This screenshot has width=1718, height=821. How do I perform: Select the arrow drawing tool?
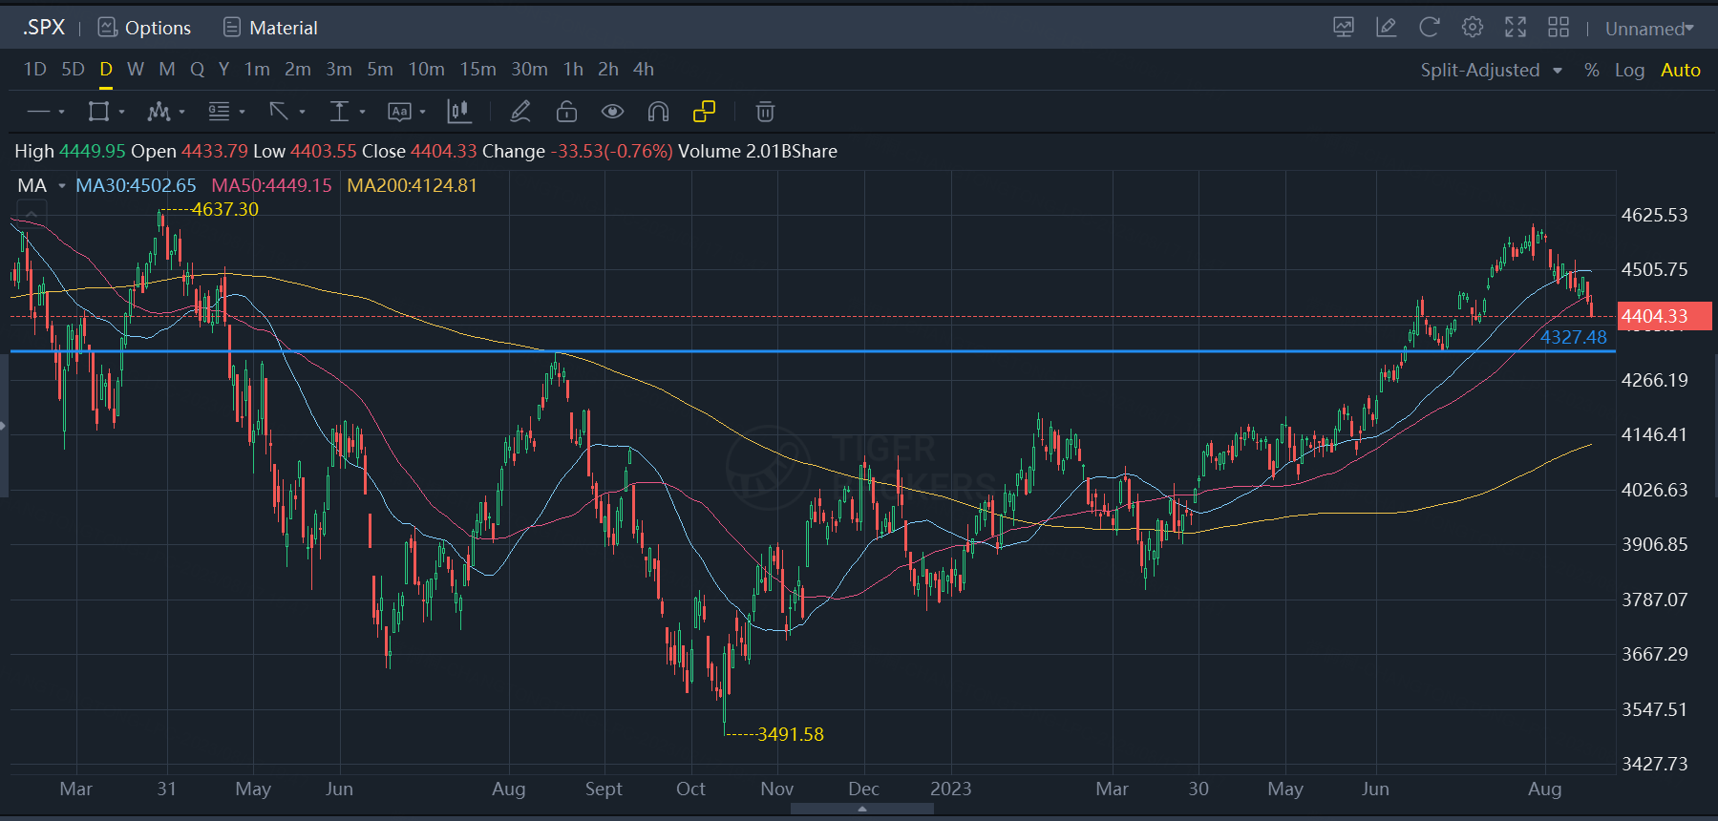(279, 112)
